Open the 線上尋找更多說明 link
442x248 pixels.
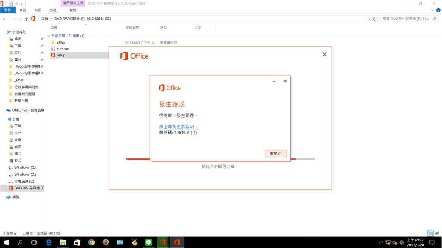pos(178,127)
